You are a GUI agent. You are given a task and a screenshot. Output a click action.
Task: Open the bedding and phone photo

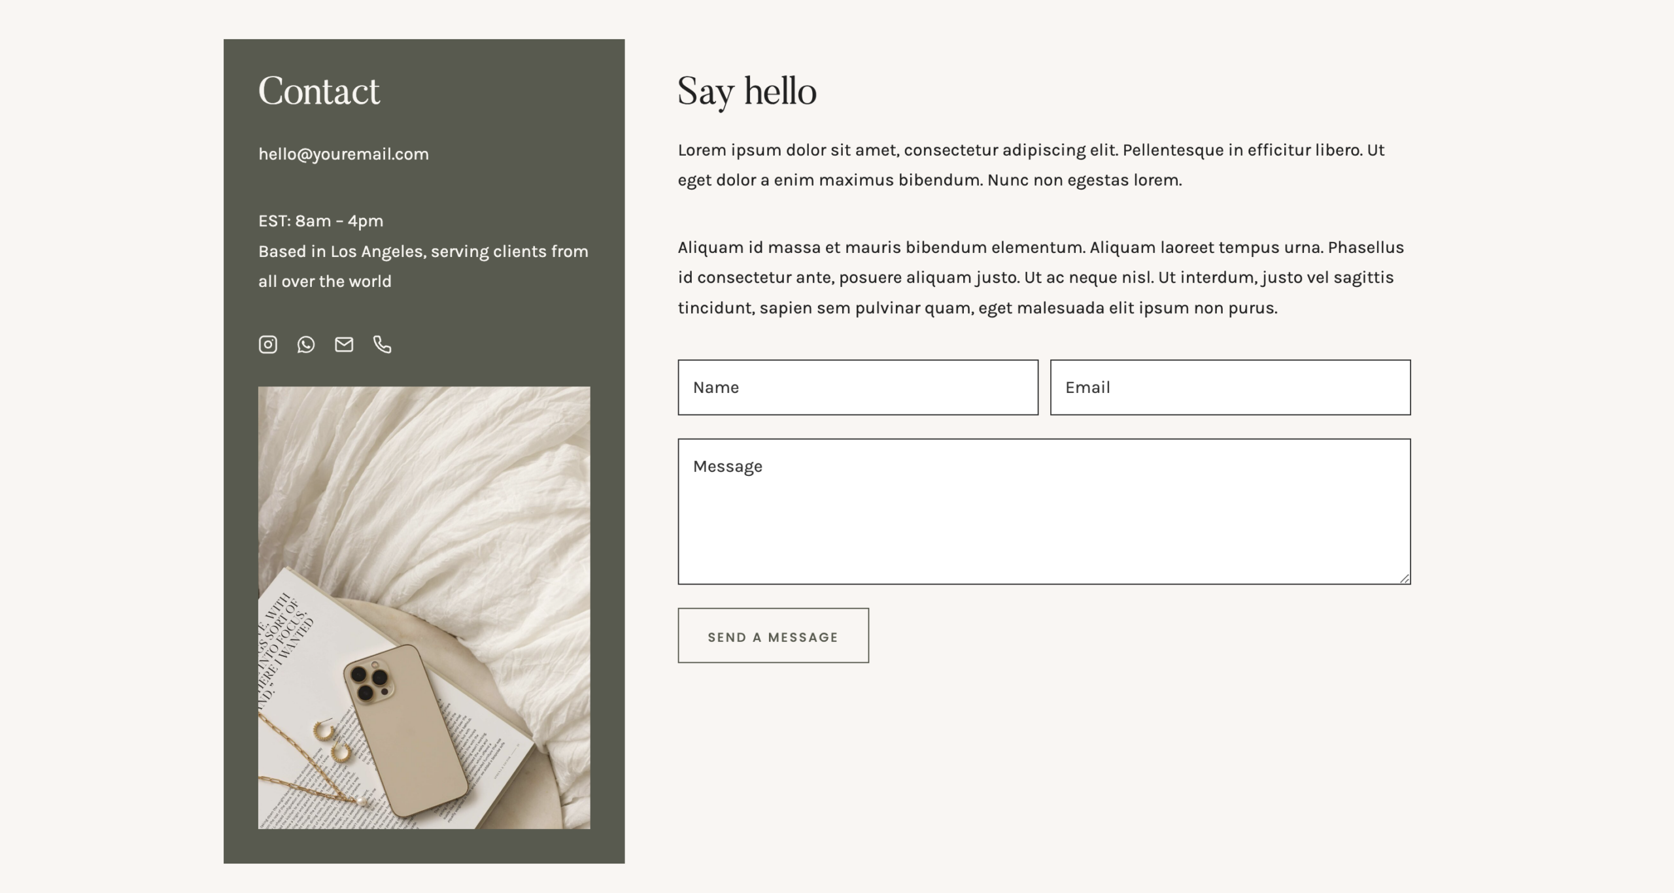coord(424,608)
